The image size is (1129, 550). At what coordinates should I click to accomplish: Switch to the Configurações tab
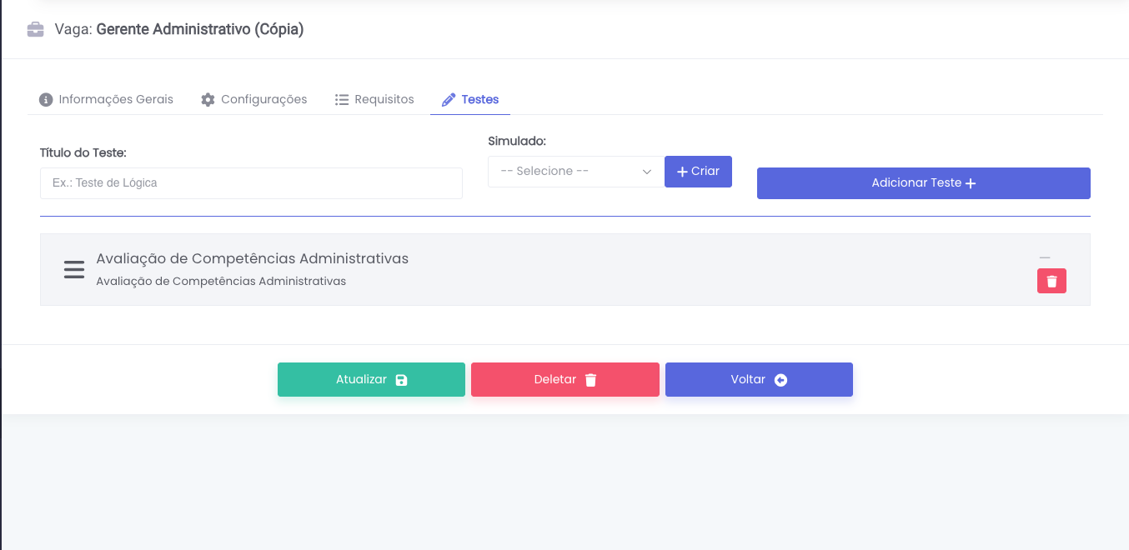coord(254,99)
